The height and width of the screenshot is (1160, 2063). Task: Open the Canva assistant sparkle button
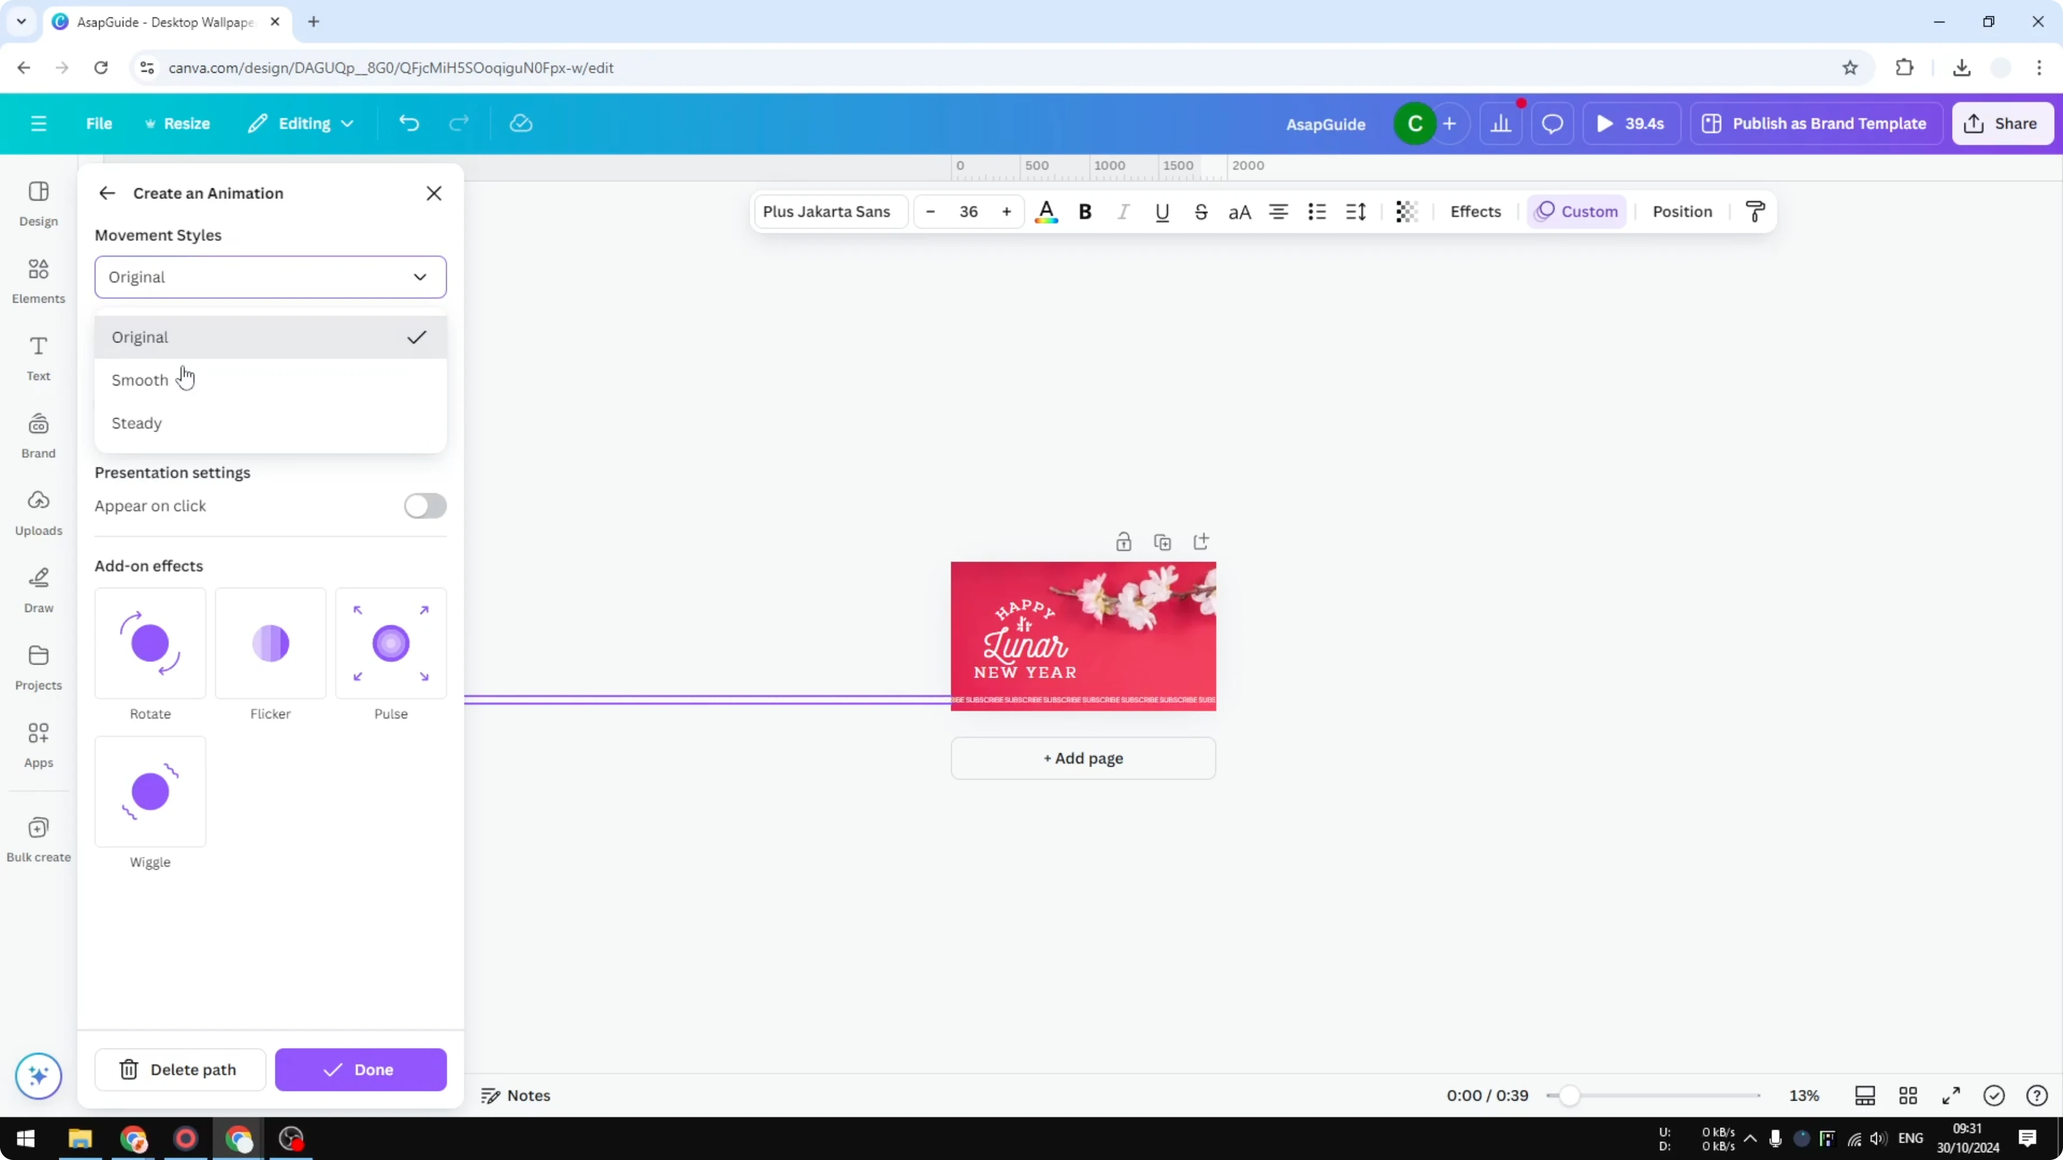[38, 1076]
